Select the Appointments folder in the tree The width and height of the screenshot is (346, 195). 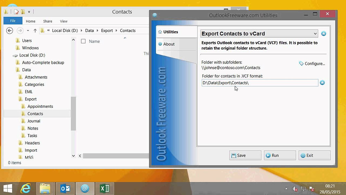pyautogui.click(x=40, y=106)
